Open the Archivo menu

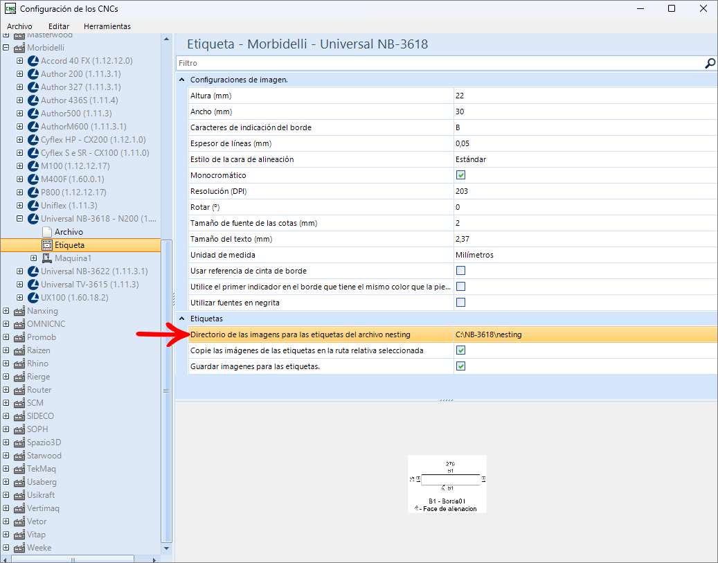[x=19, y=26]
